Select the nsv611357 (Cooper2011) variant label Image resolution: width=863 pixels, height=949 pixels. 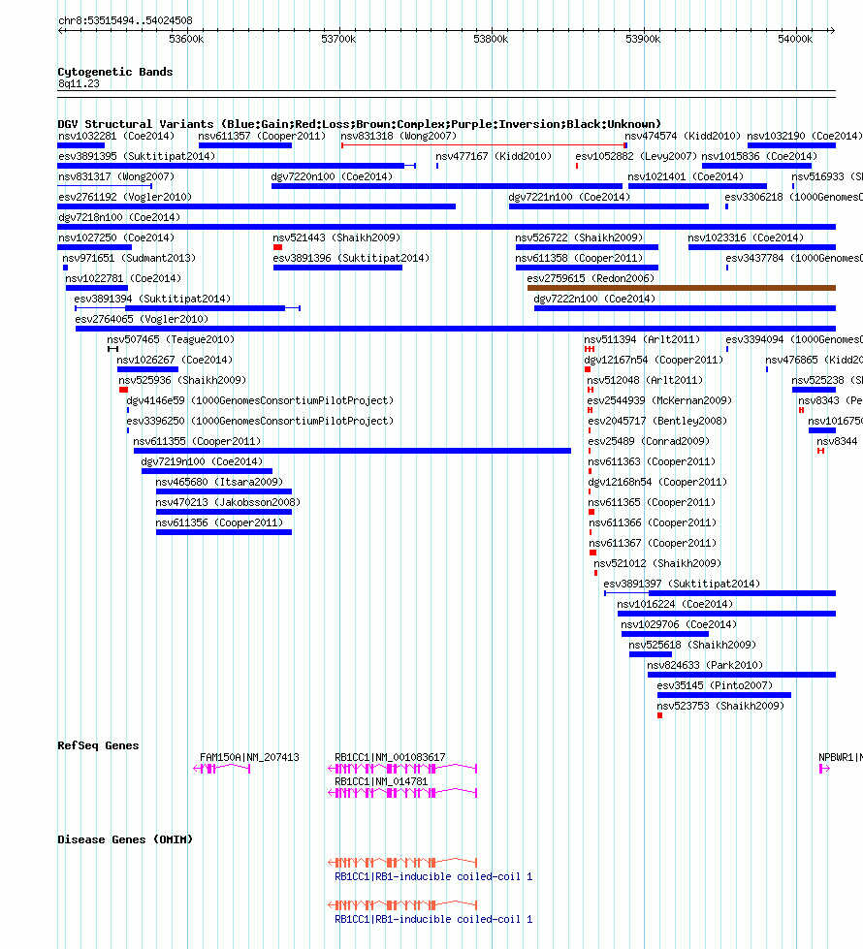click(x=262, y=136)
